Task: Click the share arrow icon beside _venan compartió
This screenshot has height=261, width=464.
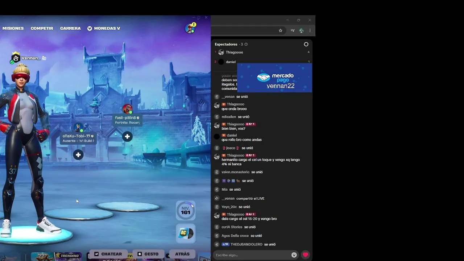Action: pyautogui.click(x=217, y=199)
